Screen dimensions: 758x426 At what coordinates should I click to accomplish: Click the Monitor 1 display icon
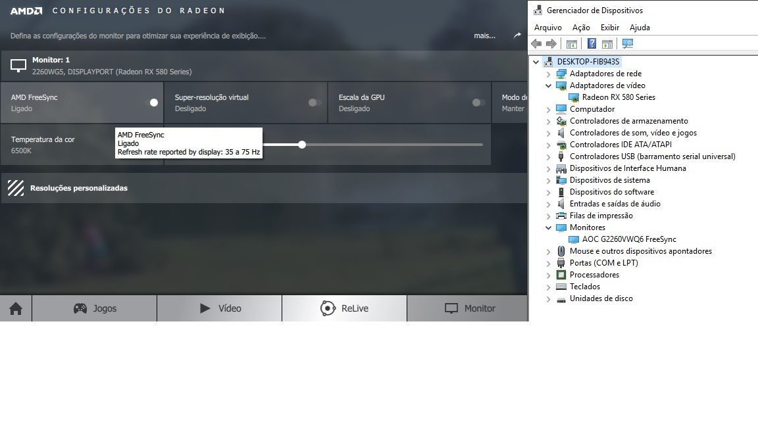point(18,66)
